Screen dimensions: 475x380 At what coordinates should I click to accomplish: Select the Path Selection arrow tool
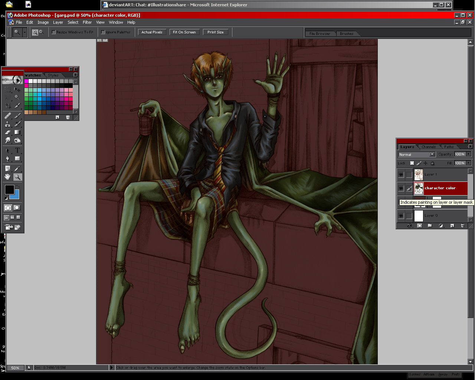tap(8, 150)
